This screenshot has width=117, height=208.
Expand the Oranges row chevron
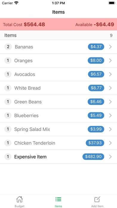tap(110, 61)
